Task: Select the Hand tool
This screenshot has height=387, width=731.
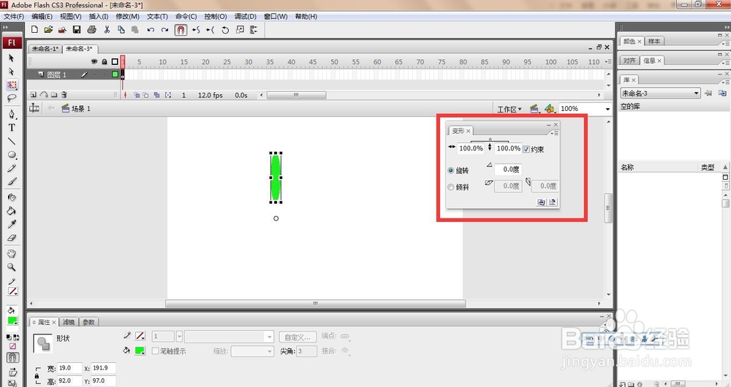Action: 12,254
